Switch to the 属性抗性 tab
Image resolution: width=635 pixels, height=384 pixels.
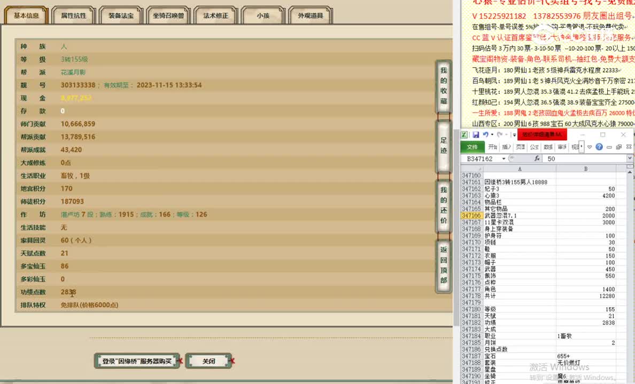[73, 15]
